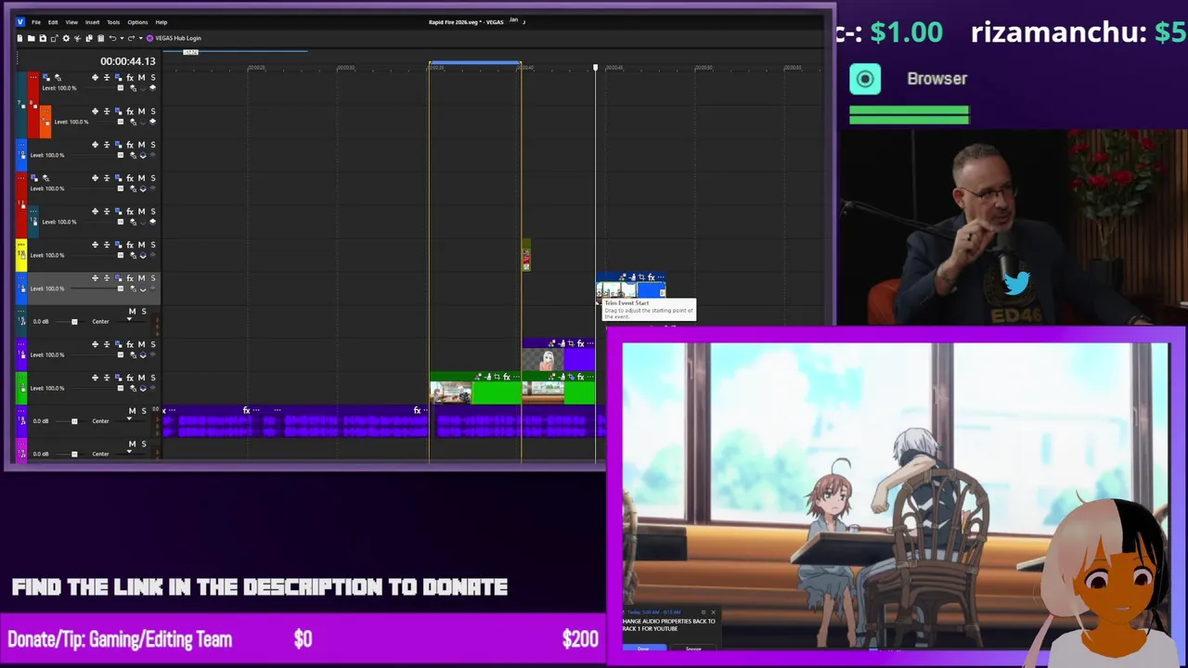The image size is (1188, 668).
Task: Open Track FX on yellow track 13
Action: click(130, 245)
